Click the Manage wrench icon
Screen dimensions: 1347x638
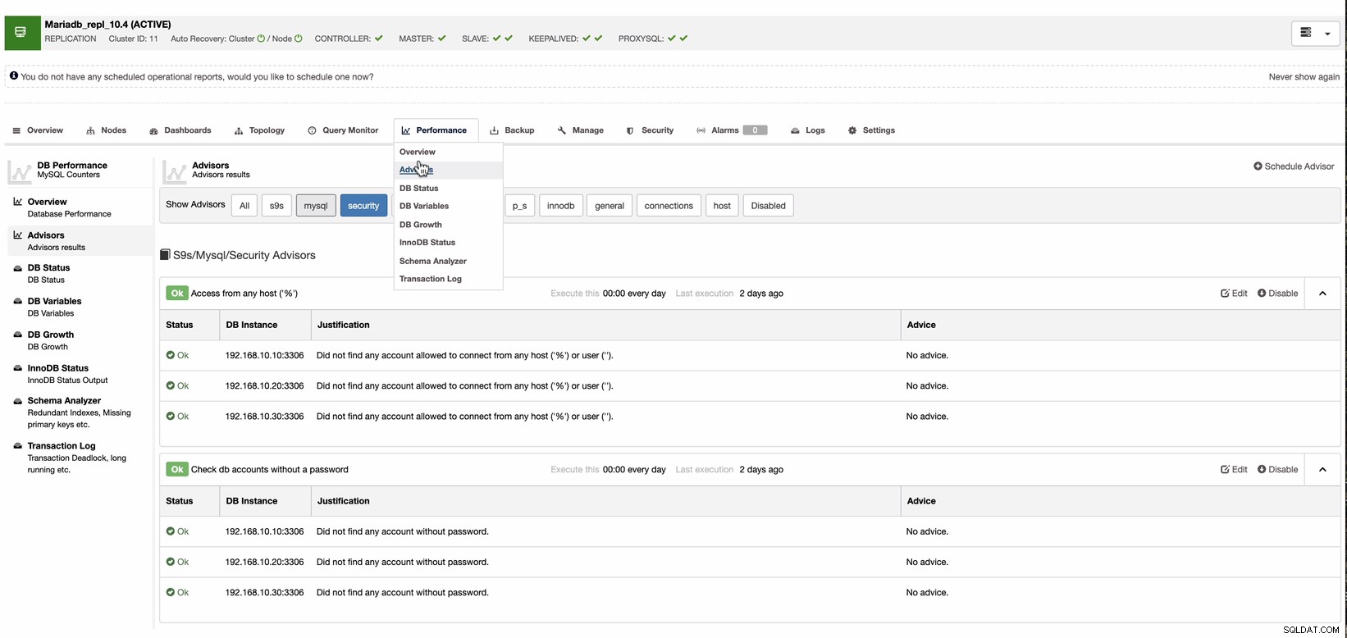coord(562,130)
